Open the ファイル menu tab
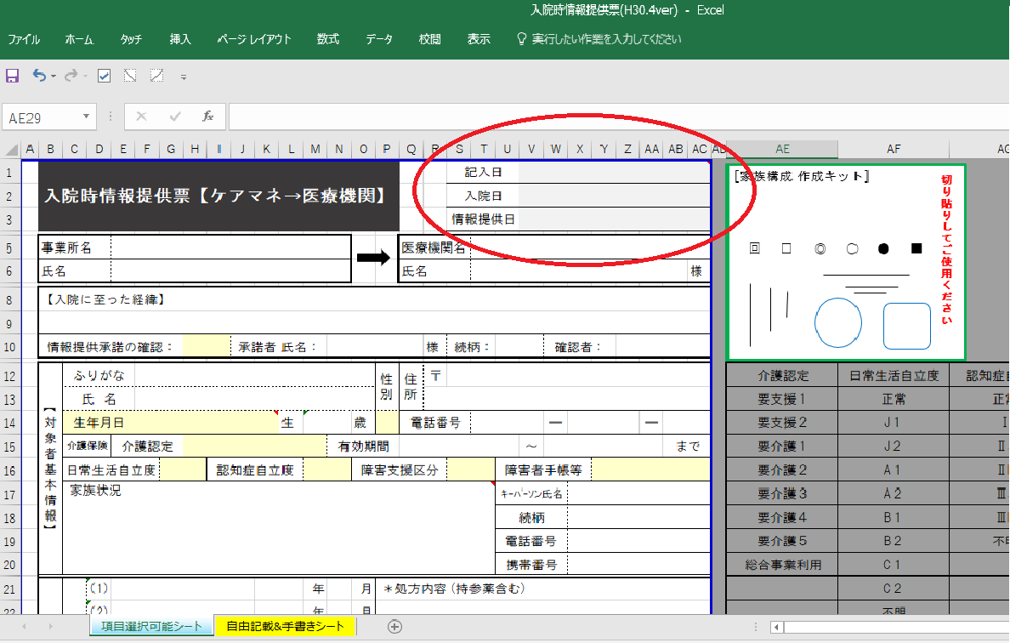Screen dimensions: 1010x643 [24, 39]
